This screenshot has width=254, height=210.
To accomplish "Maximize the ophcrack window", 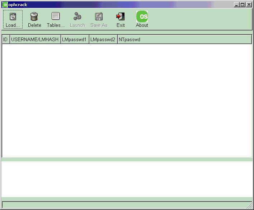I will pyautogui.click(x=242, y=5).
